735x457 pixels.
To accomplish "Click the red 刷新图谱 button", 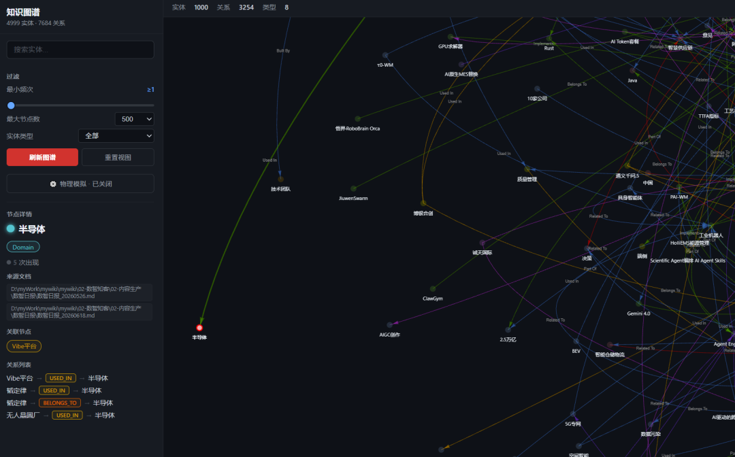I will click(x=42, y=157).
